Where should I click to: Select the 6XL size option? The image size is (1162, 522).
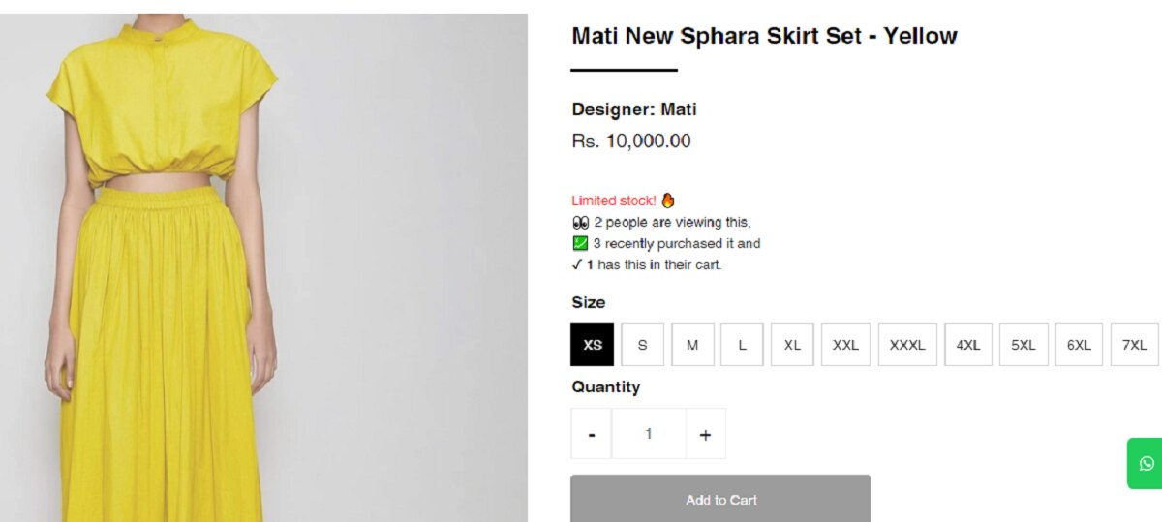coord(1079,345)
